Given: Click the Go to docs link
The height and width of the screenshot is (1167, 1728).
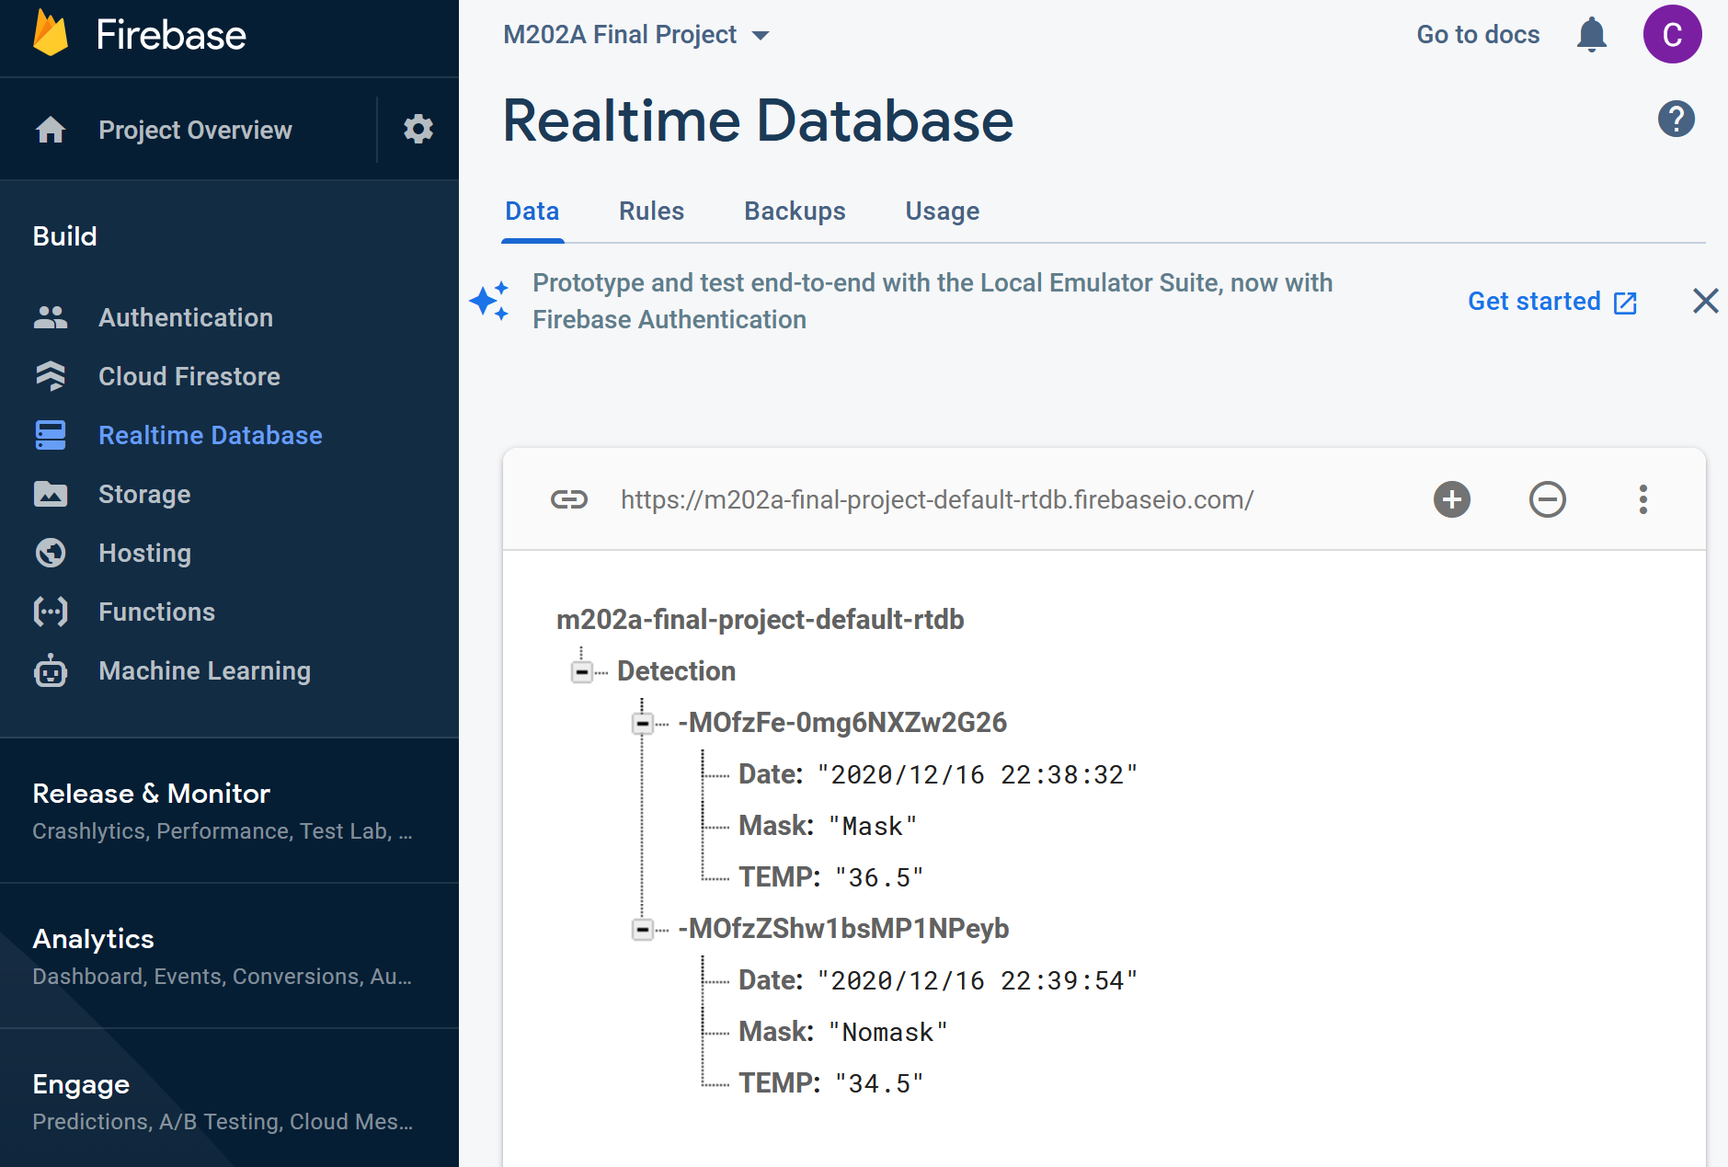Looking at the screenshot, I should 1478,35.
